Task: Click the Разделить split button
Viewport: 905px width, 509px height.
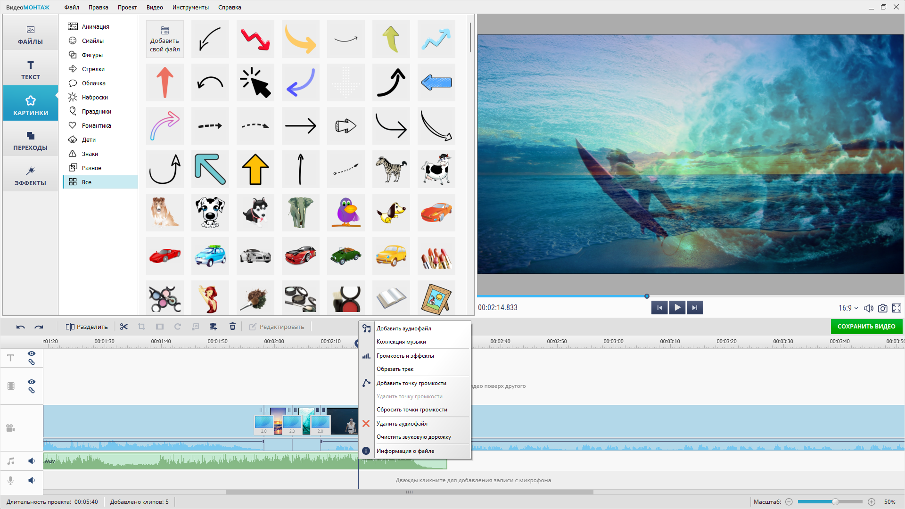Action: click(x=87, y=327)
